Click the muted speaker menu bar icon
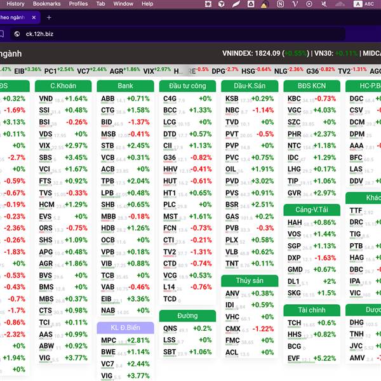 coord(324,4)
